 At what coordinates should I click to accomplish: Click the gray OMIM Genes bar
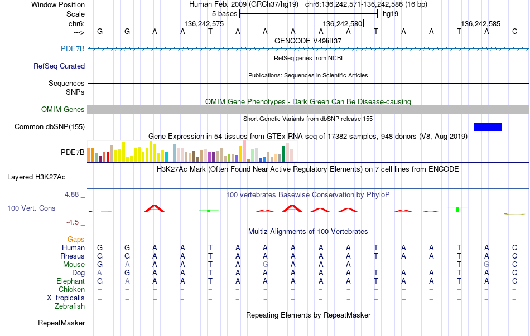click(309, 109)
